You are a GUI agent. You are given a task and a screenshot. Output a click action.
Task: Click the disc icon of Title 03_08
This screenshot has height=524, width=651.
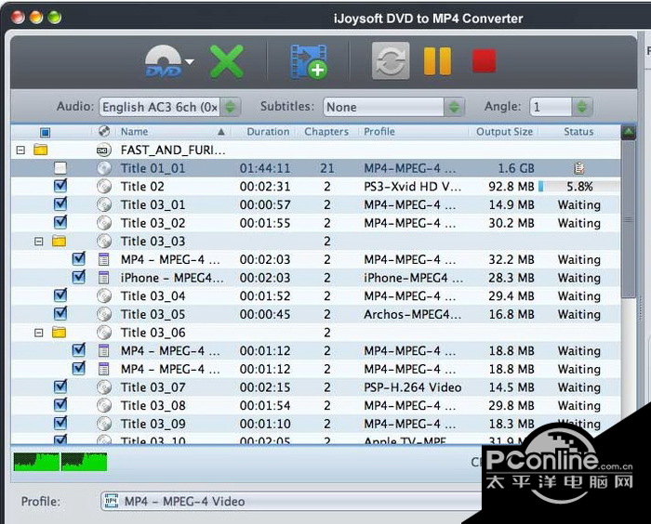[104, 405]
